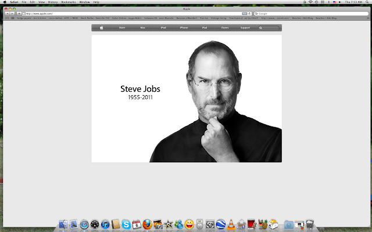Open the Help menu
Image resolution: width=372 pixels, height=232 pixels.
[x=96, y=2]
